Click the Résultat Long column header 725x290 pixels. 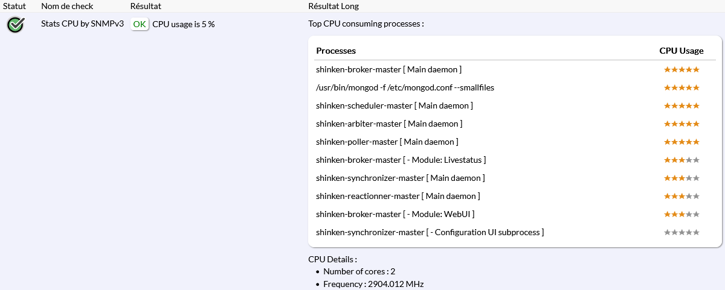(333, 6)
